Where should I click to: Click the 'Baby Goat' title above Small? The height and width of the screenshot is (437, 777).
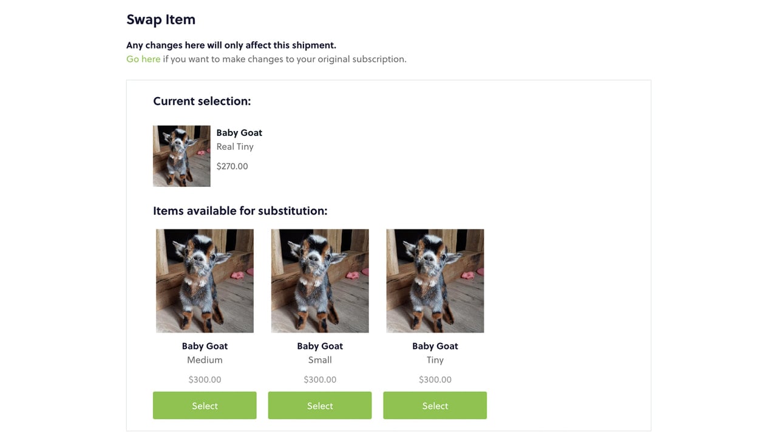[x=320, y=346]
